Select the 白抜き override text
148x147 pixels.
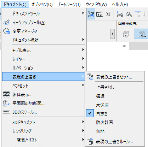point(102,113)
